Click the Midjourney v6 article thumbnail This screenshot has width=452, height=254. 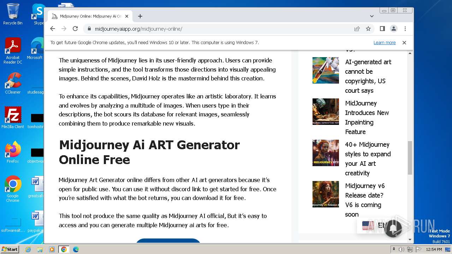tap(326, 194)
